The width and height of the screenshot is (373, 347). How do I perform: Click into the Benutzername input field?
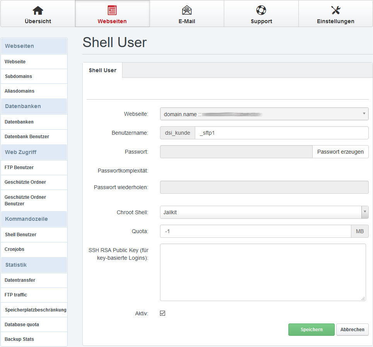281,133
